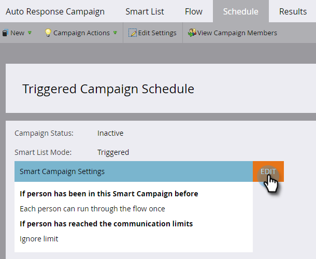Image resolution: width=316 pixels, height=259 pixels.
Task: Click the Smart Campaign Settings header bar
Action: coord(134,171)
